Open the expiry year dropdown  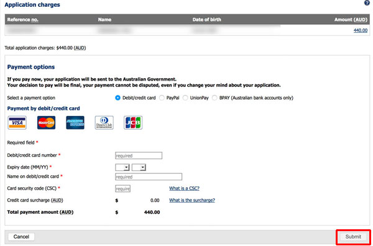139,167
